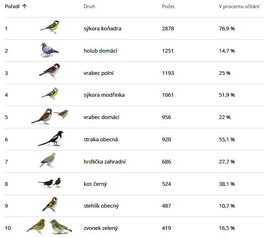
Task: Click the straka obecná magpie picture
Action: click(x=51, y=138)
